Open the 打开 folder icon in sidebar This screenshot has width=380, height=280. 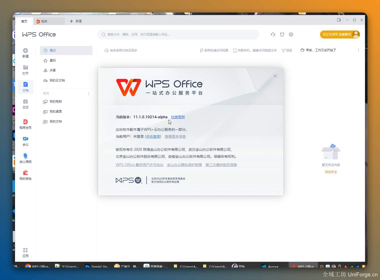pyautogui.click(x=25, y=67)
